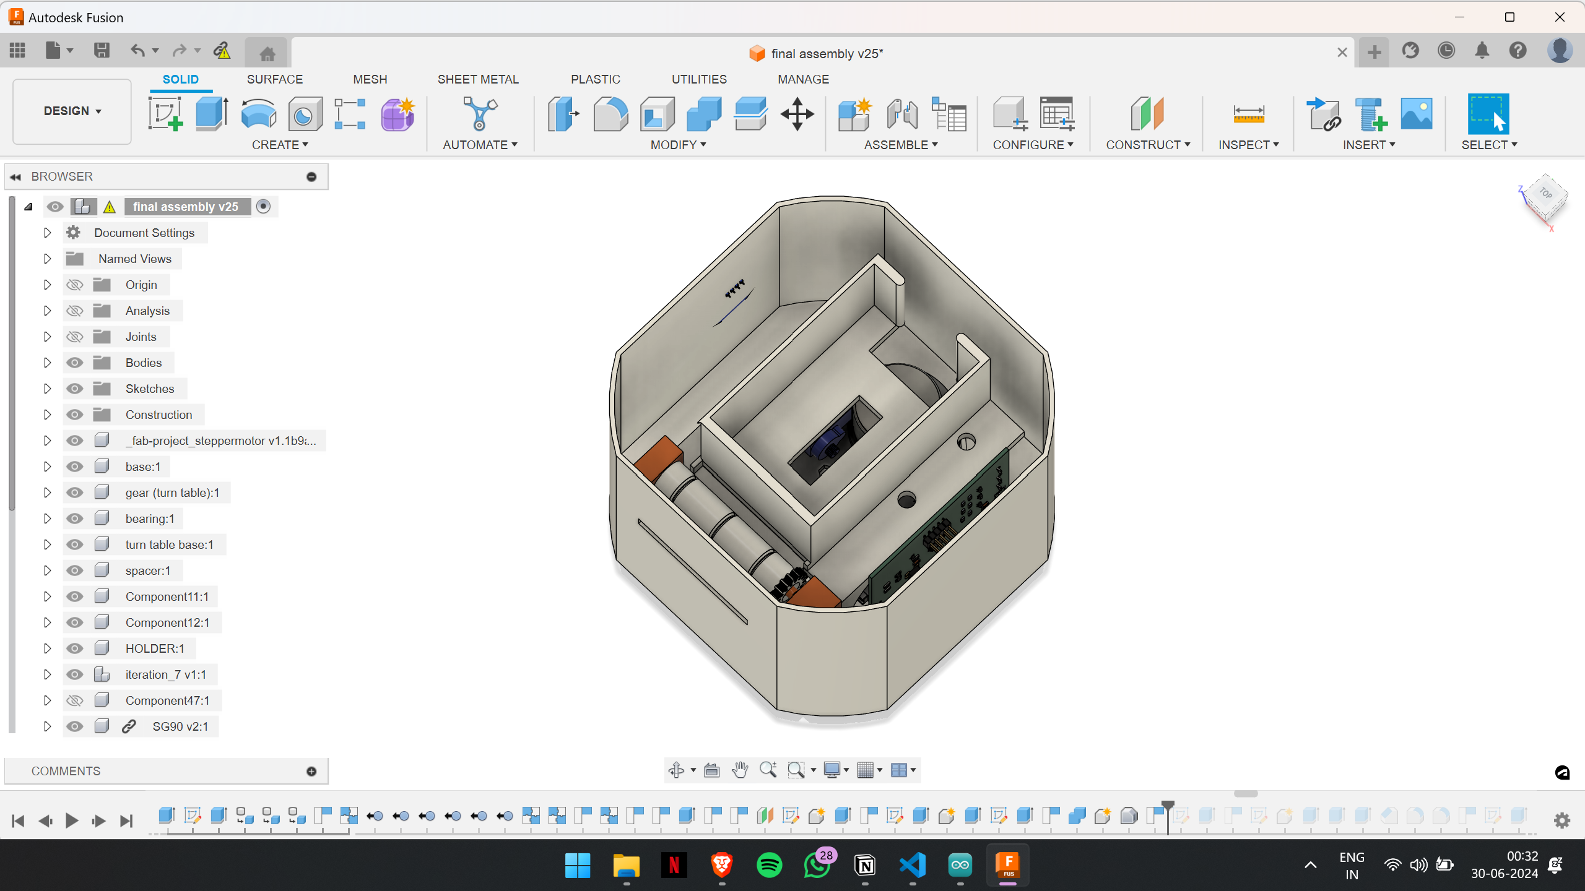The image size is (1585, 891).
Task: Select the Create Sketch tool
Action: [165, 114]
